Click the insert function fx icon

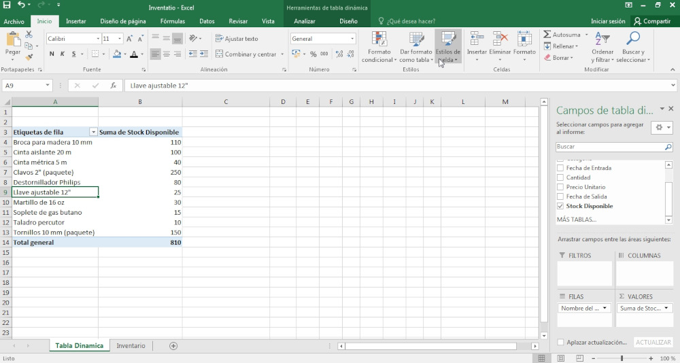pos(113,86)
